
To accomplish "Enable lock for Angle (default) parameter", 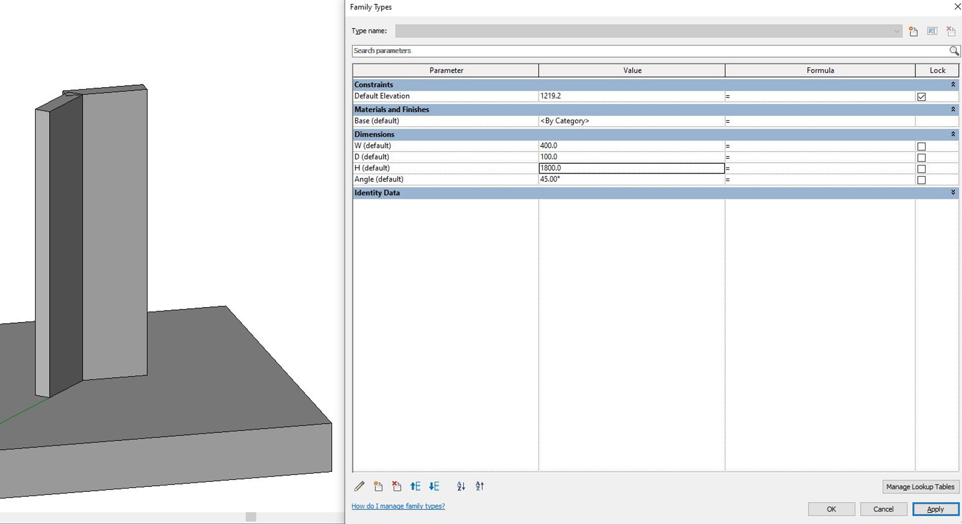I will tap(921, 180).
